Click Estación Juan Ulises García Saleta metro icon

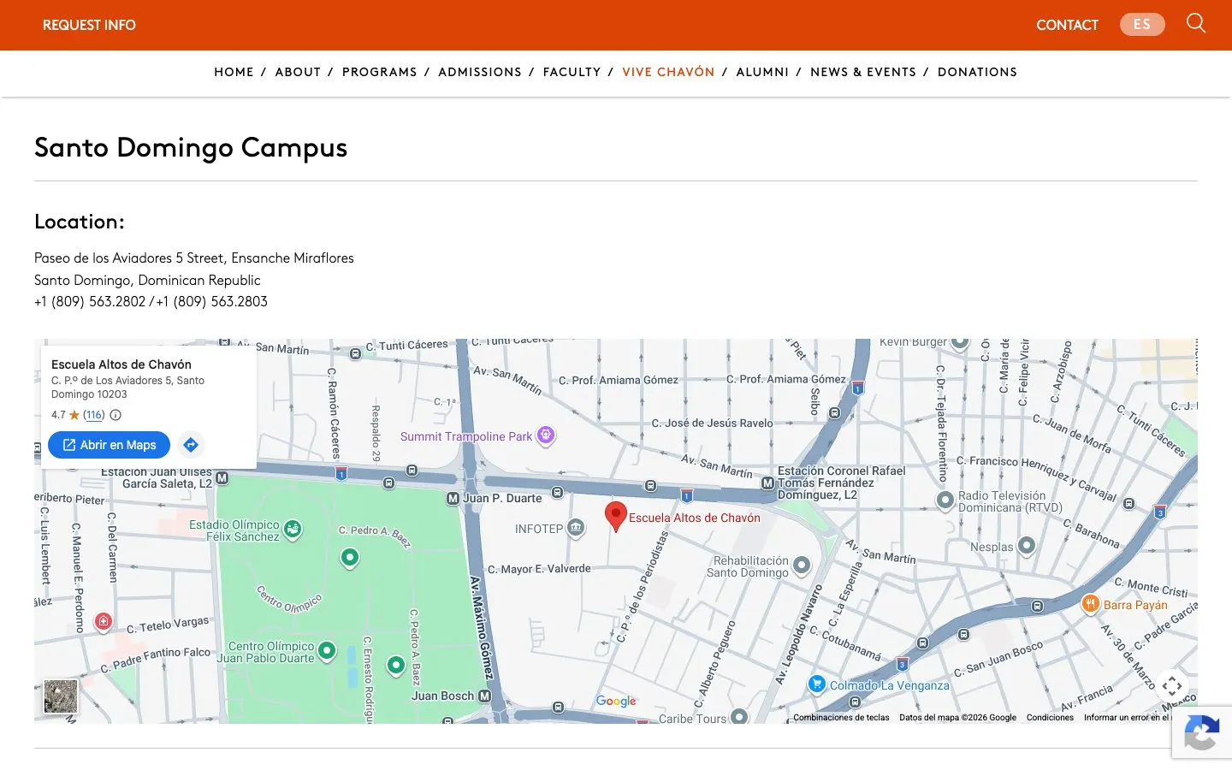point(222,478)
